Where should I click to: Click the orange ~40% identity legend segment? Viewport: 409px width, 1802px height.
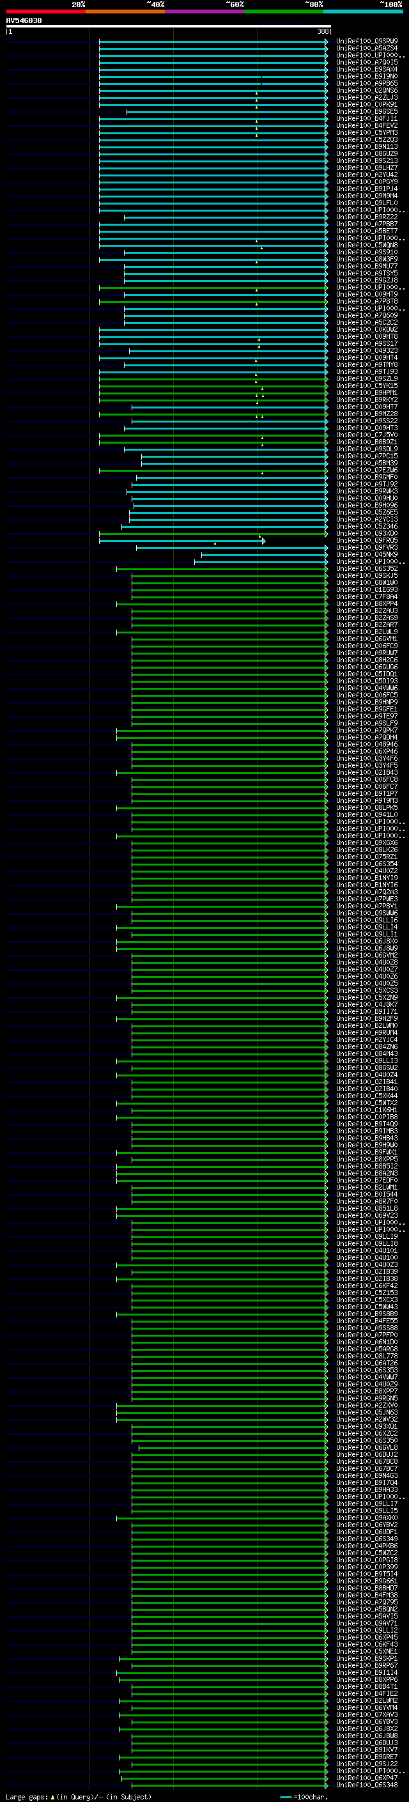pos(125,12)
